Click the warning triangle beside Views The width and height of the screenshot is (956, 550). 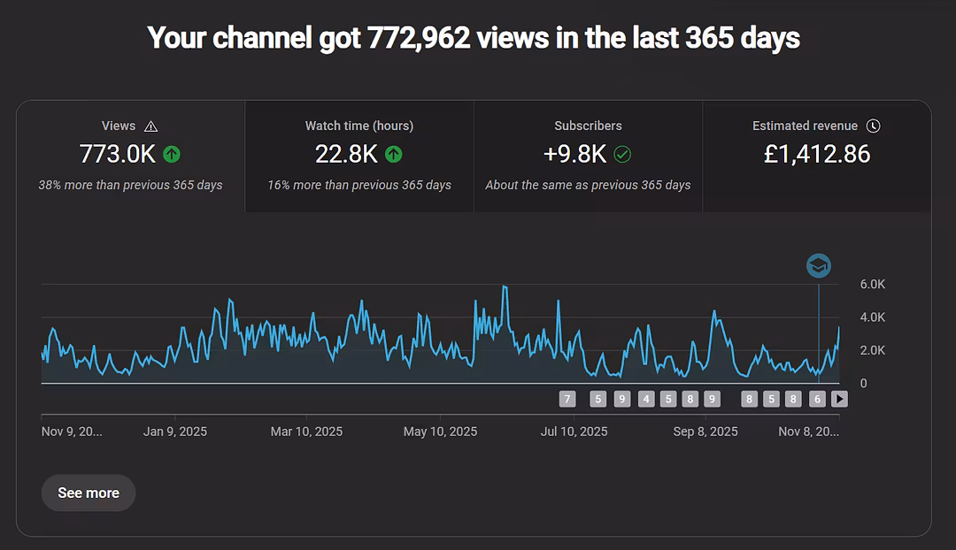pos(151,126)
